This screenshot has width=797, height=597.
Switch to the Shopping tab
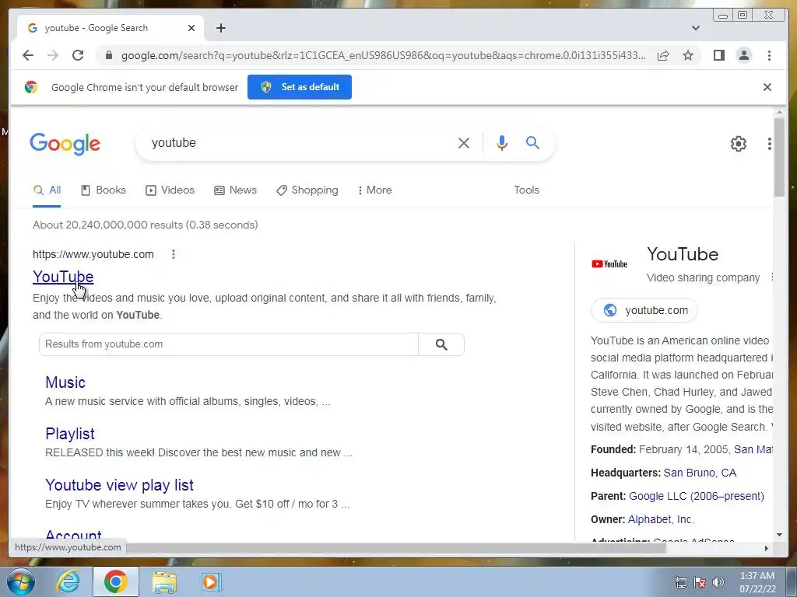[307, 190]
